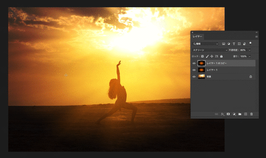Open the layer filter 種類 dropdown
The width and height of the screenshot is (266, 158).
click(x=205, y=44)
